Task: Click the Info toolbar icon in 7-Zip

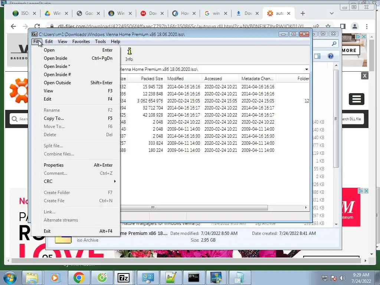Action: click(129, 54)
